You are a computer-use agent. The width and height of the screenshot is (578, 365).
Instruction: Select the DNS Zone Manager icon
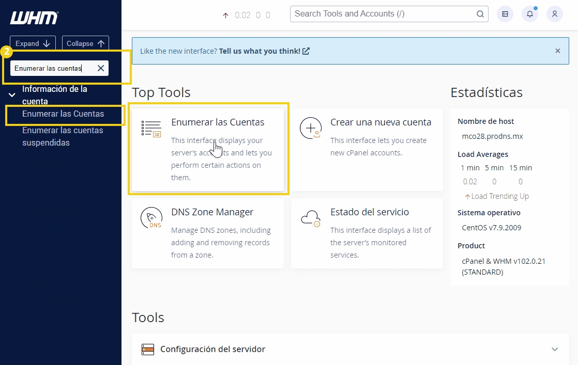150,217
